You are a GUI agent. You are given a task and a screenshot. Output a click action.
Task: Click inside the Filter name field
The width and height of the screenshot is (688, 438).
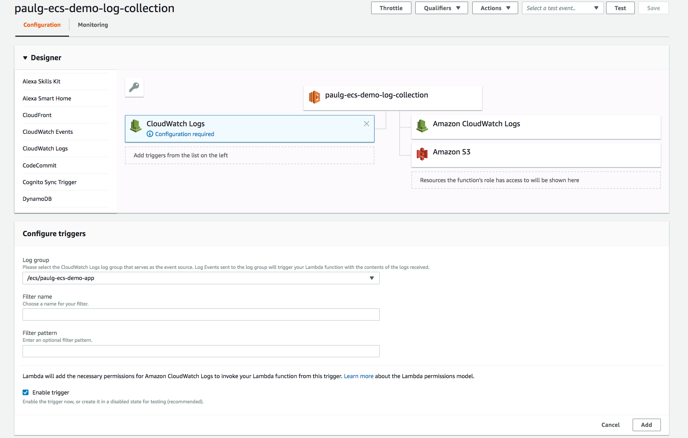click(x=201, y=314)
